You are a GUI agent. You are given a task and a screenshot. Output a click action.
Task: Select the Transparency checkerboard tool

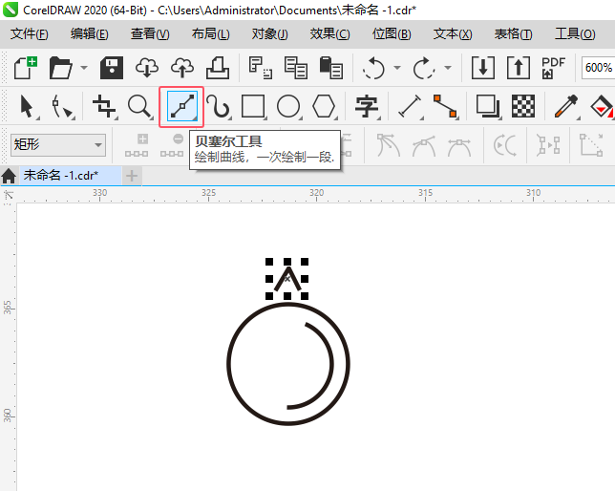point(523,106)
